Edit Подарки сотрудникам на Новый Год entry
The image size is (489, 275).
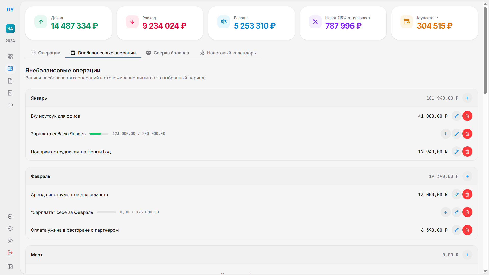tap(456, 152)
